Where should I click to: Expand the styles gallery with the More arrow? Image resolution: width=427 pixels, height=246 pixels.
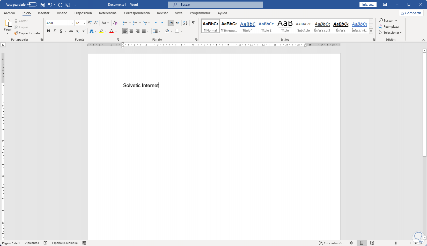click(371, 31)
